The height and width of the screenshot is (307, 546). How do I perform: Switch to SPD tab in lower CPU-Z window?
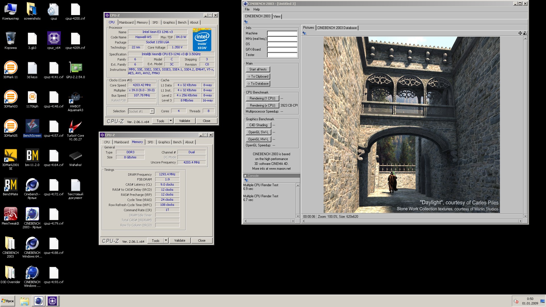150,142
